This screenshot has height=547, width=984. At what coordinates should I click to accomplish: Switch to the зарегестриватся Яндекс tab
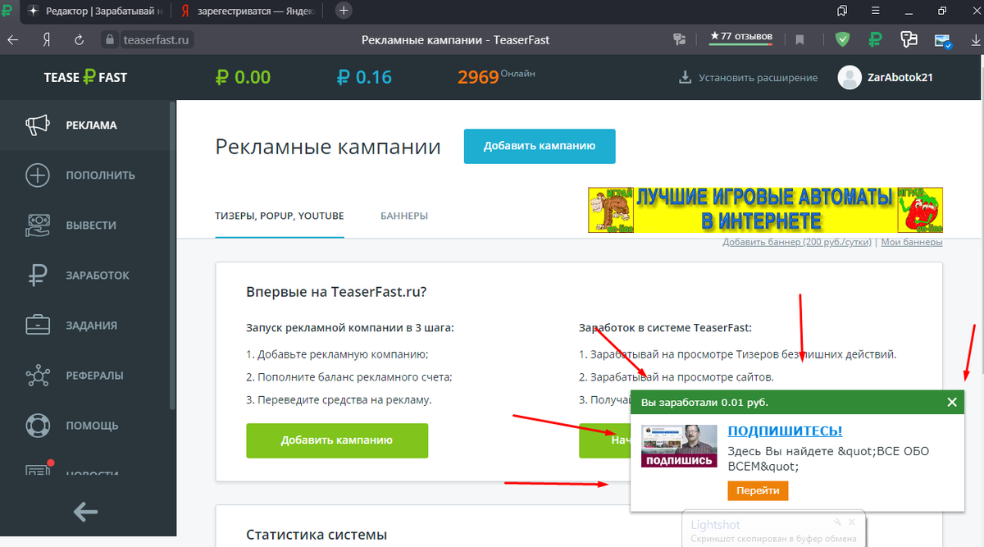(x=250, y=11)
